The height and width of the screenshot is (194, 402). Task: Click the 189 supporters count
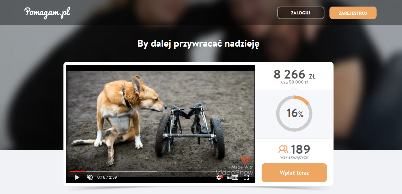click(x=301, y=149)
